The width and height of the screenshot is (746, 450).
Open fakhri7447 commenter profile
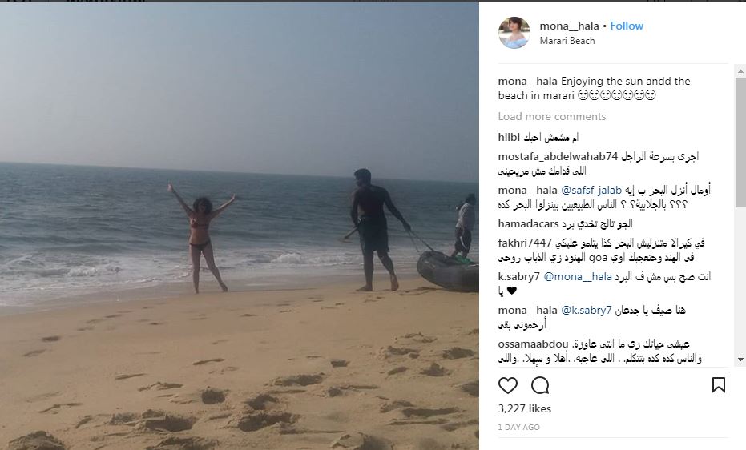tap(525, 243)
